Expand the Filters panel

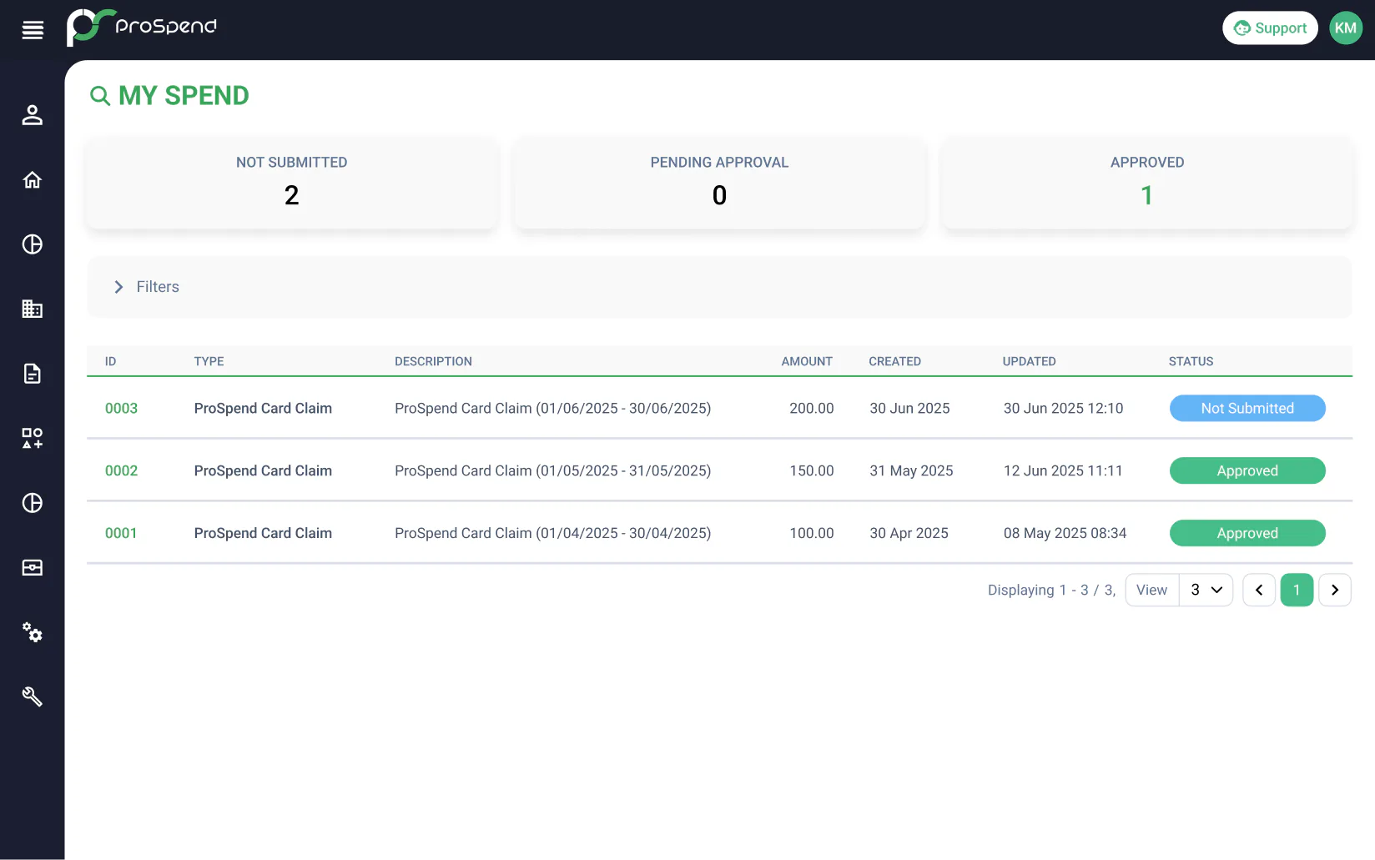coord(719,287)
